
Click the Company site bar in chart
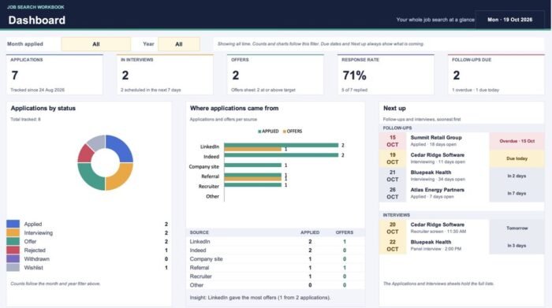pyautogui.click(x=252, y=165)
